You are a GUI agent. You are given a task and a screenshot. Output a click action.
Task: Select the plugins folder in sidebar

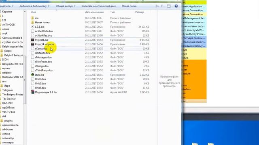point(8,120)
